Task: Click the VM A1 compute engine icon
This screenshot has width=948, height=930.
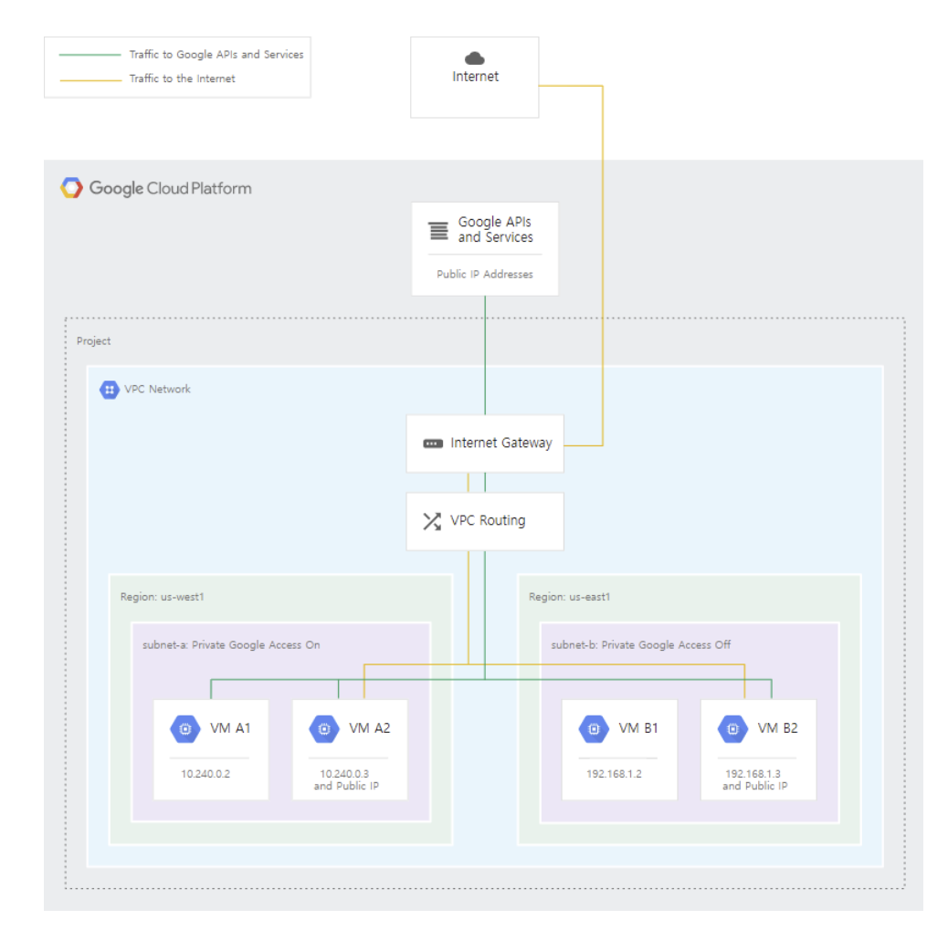Action: [185, 729]
